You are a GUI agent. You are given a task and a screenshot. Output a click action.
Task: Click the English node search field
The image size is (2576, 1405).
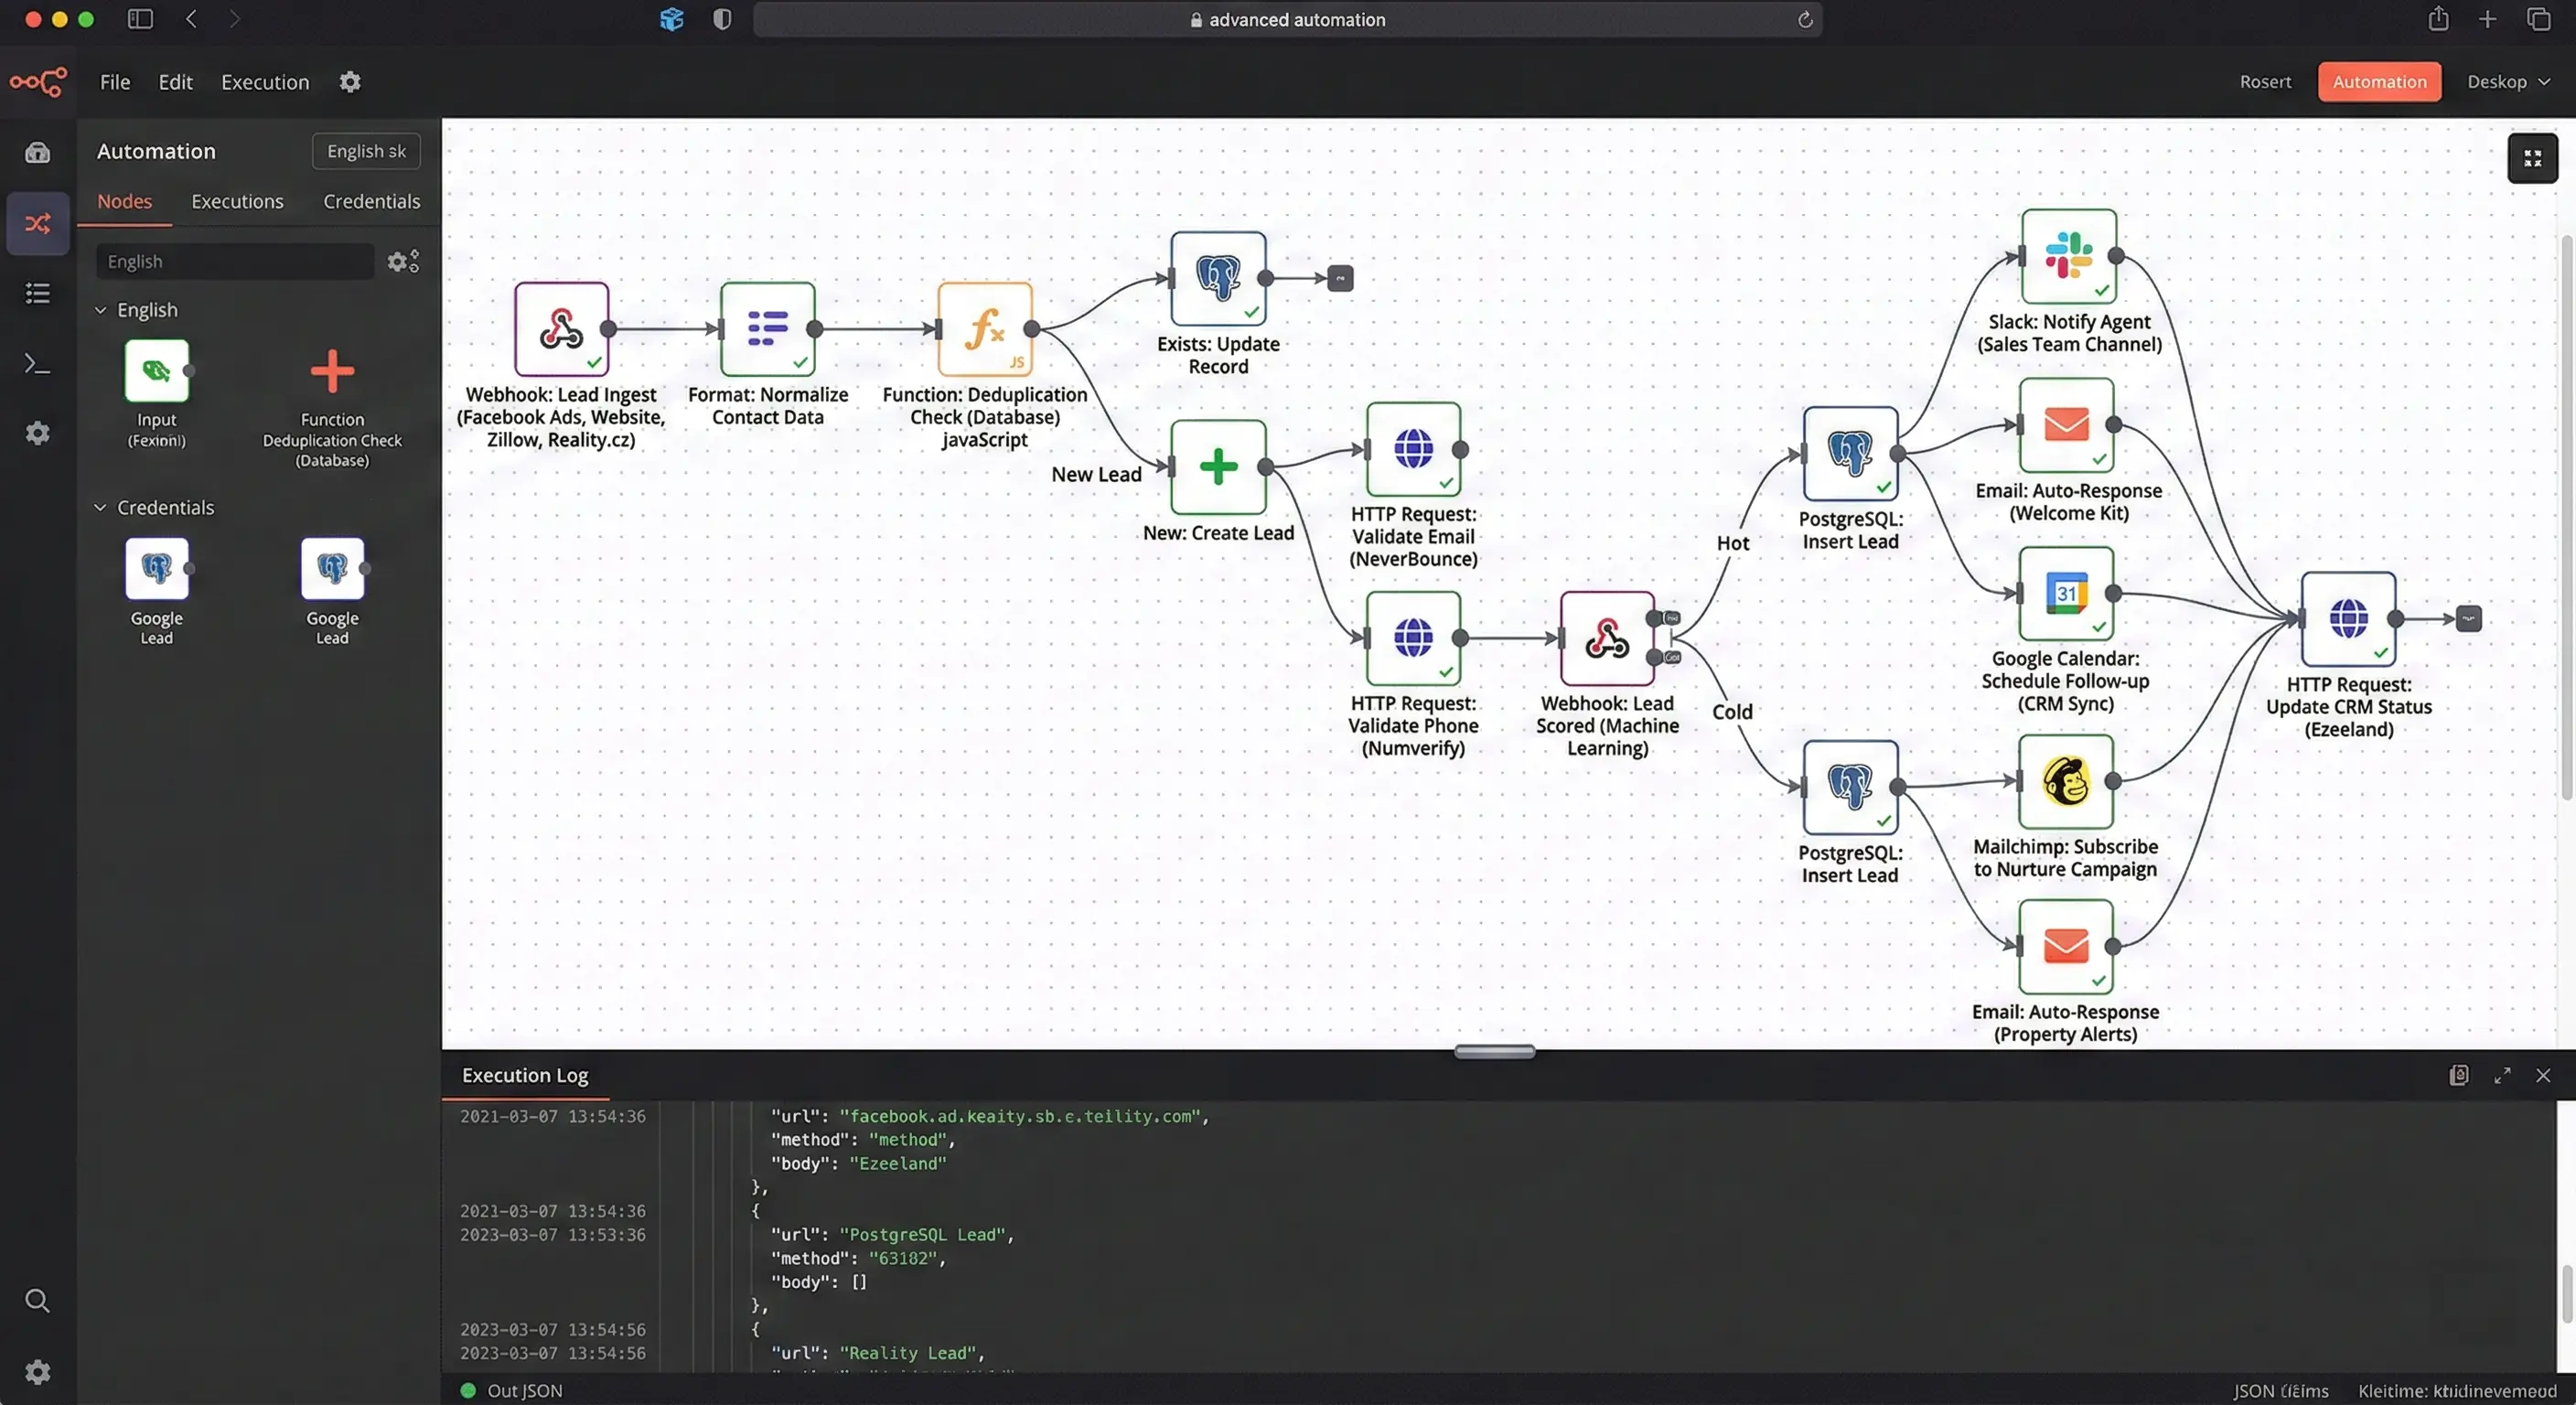click(235, 261)
